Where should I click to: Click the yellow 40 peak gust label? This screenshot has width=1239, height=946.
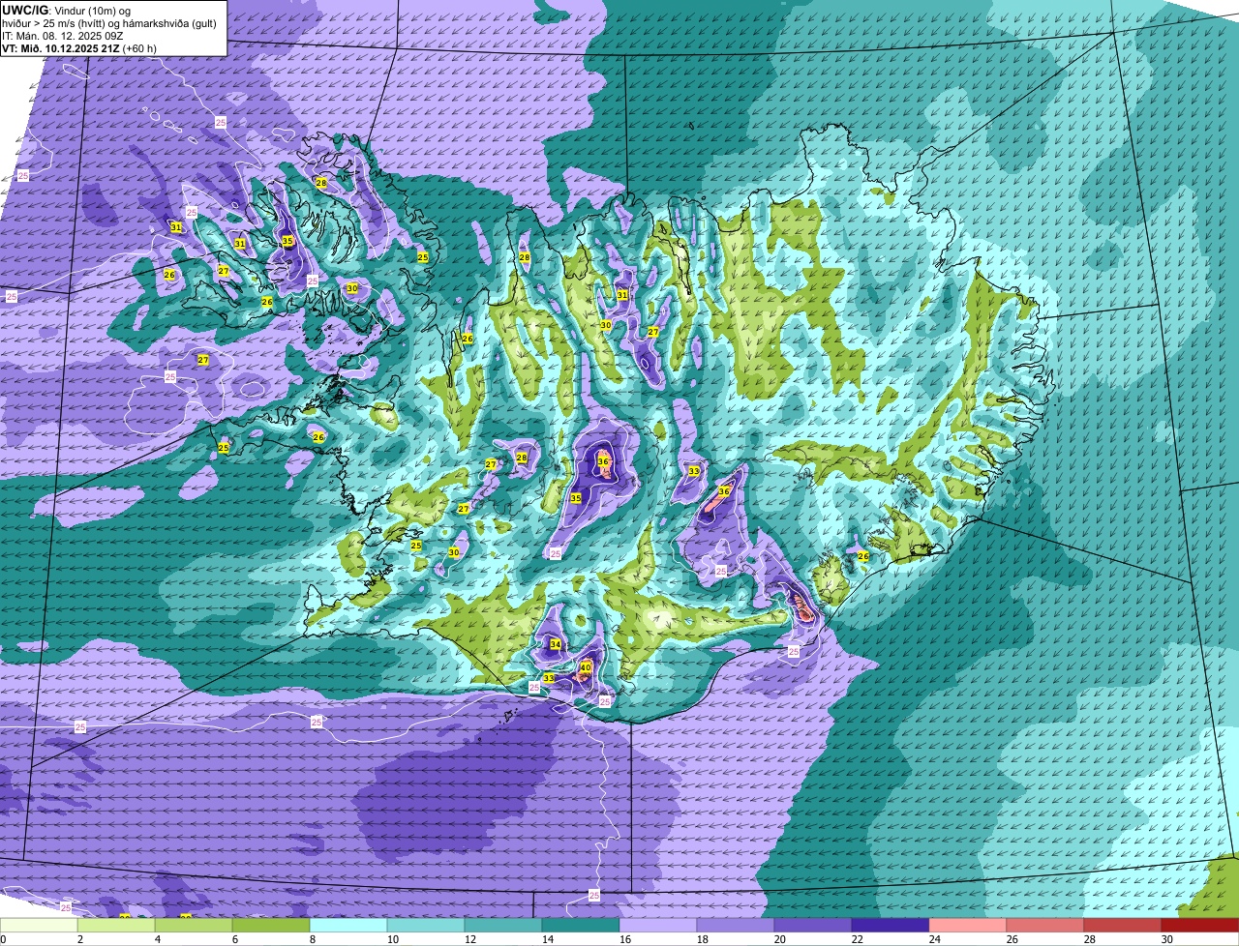pyautogui.click(x=586, y=667)
